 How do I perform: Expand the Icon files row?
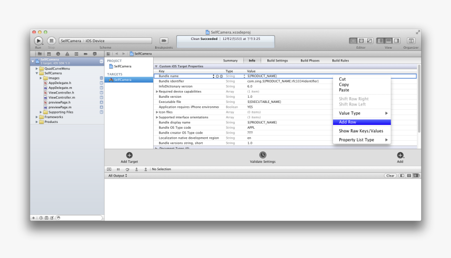pyautogui.click(x=157, y=112)
